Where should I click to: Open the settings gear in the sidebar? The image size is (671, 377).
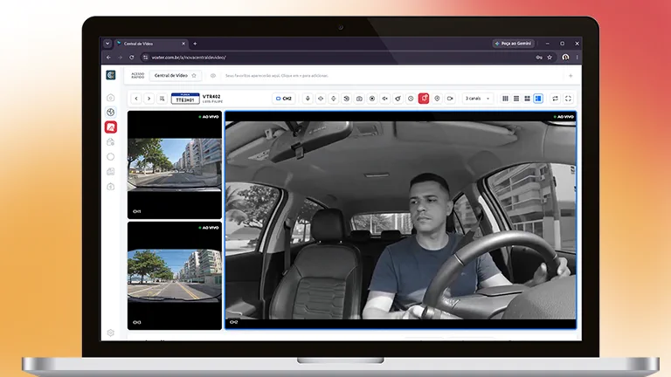click(110, 333)
